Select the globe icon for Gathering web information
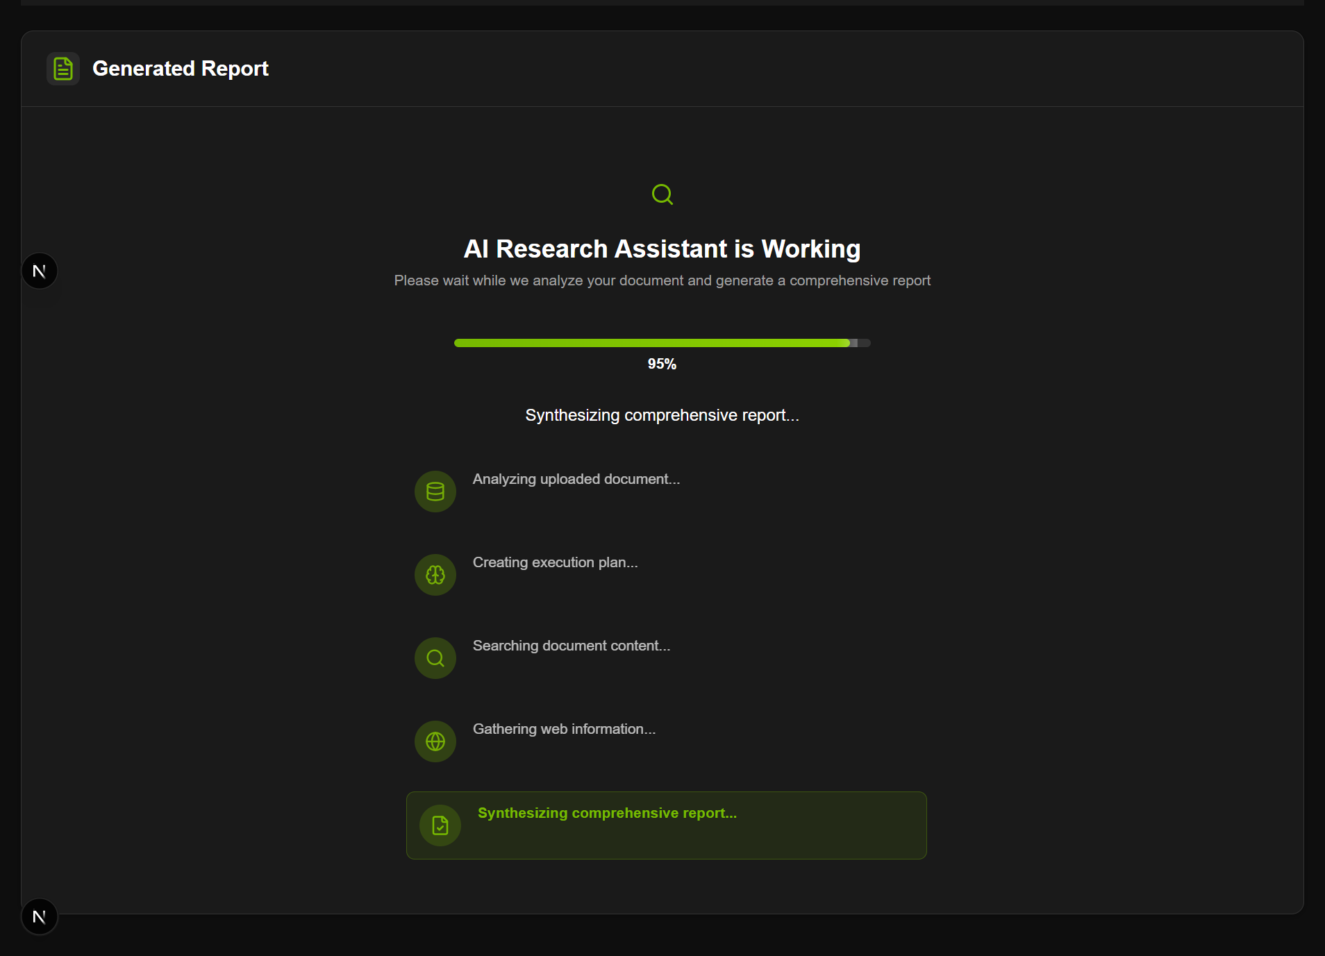Image resolution: width=1325 pixels, height=956 pixels. [435, 741]
